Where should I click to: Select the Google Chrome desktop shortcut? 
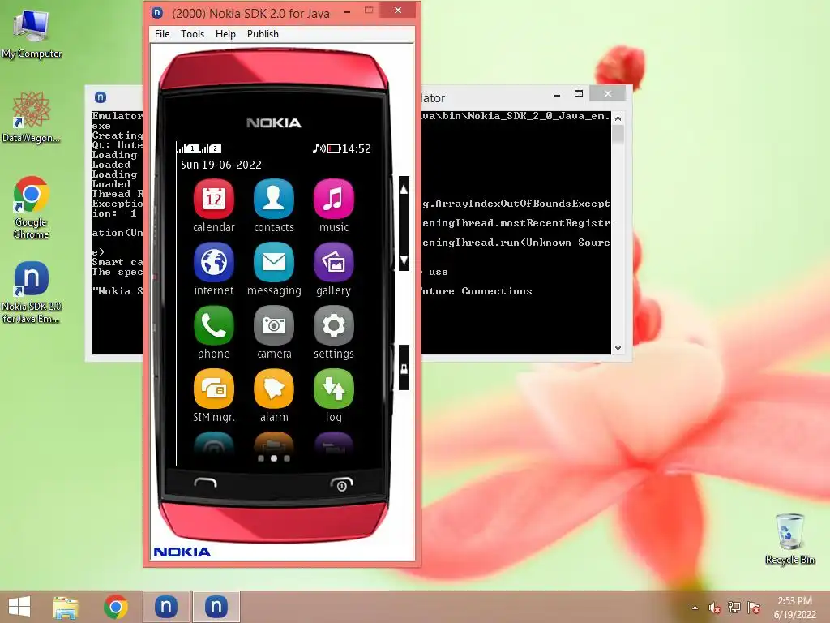pos(32,208)
